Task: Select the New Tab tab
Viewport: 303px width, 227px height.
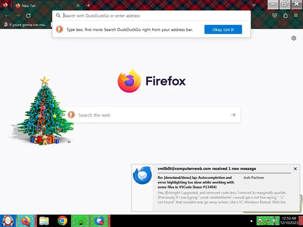Action: (48, 6)
